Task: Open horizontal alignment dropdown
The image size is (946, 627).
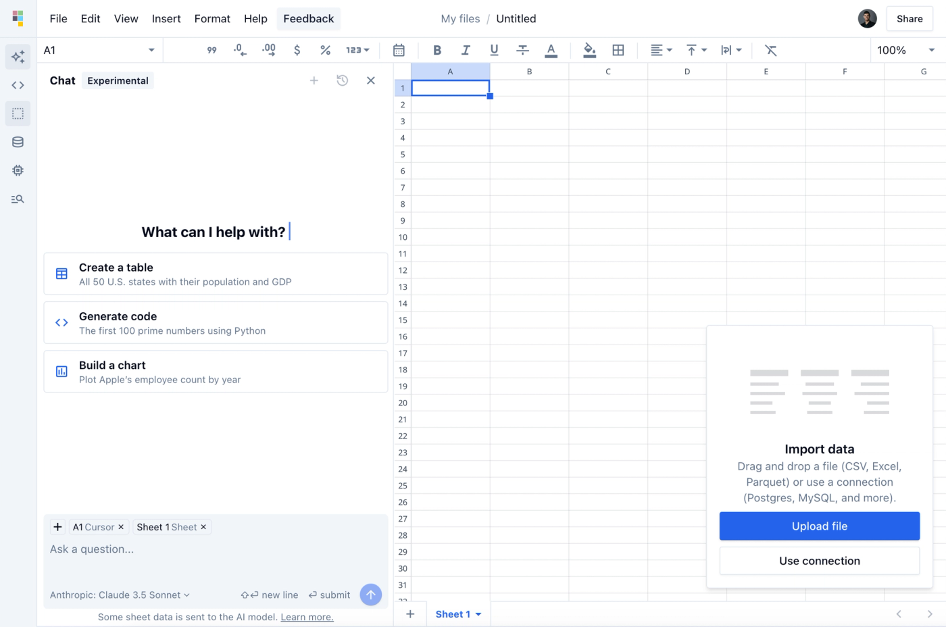Action: pyautogui.click(x=662, y=50)
